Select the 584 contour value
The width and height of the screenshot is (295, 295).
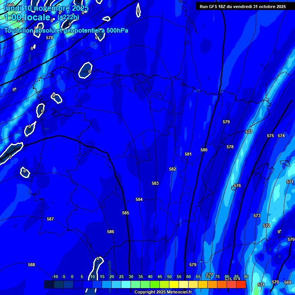(x=139, y=199)
